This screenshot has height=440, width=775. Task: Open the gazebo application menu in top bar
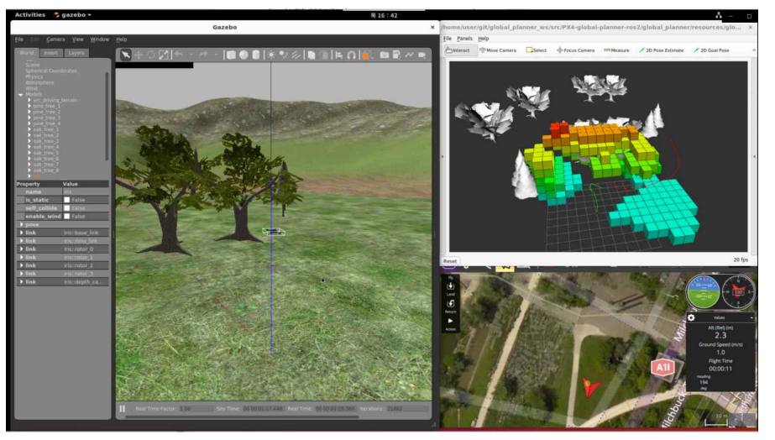pyautogui.click(x=73, y=15)
